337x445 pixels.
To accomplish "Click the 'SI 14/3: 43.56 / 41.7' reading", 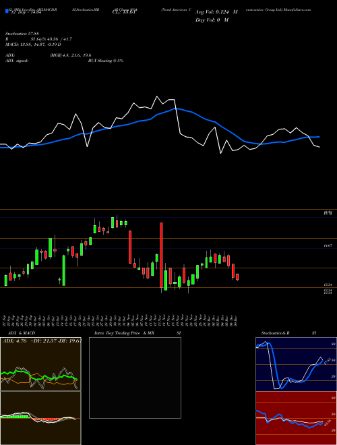I will 51,39.
